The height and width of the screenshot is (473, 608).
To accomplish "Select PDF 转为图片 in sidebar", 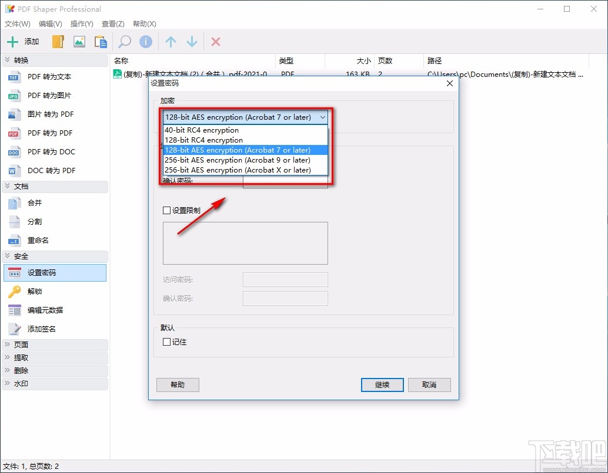I will (x=55, y=95).
